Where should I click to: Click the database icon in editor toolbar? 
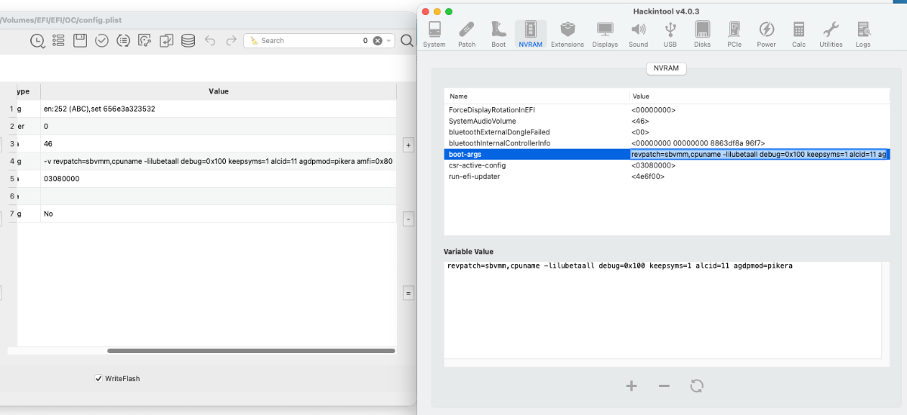pyautogui.click(x=187, y=41)
